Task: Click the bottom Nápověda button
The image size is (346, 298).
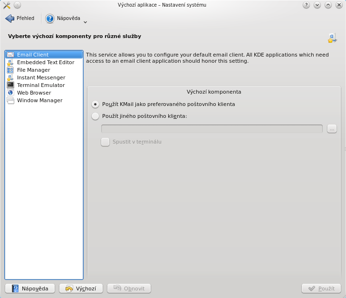Action: pos(30,288)
